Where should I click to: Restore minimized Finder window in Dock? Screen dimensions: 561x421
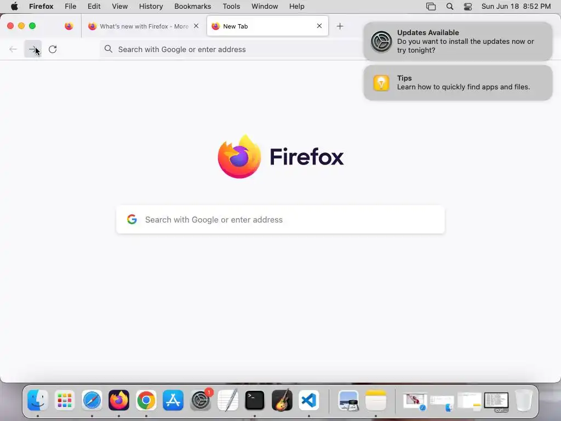pos(442,402)
